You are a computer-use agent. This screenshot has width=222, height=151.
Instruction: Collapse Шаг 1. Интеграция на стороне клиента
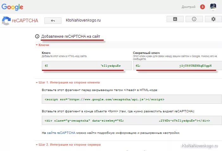coord(68,82)
